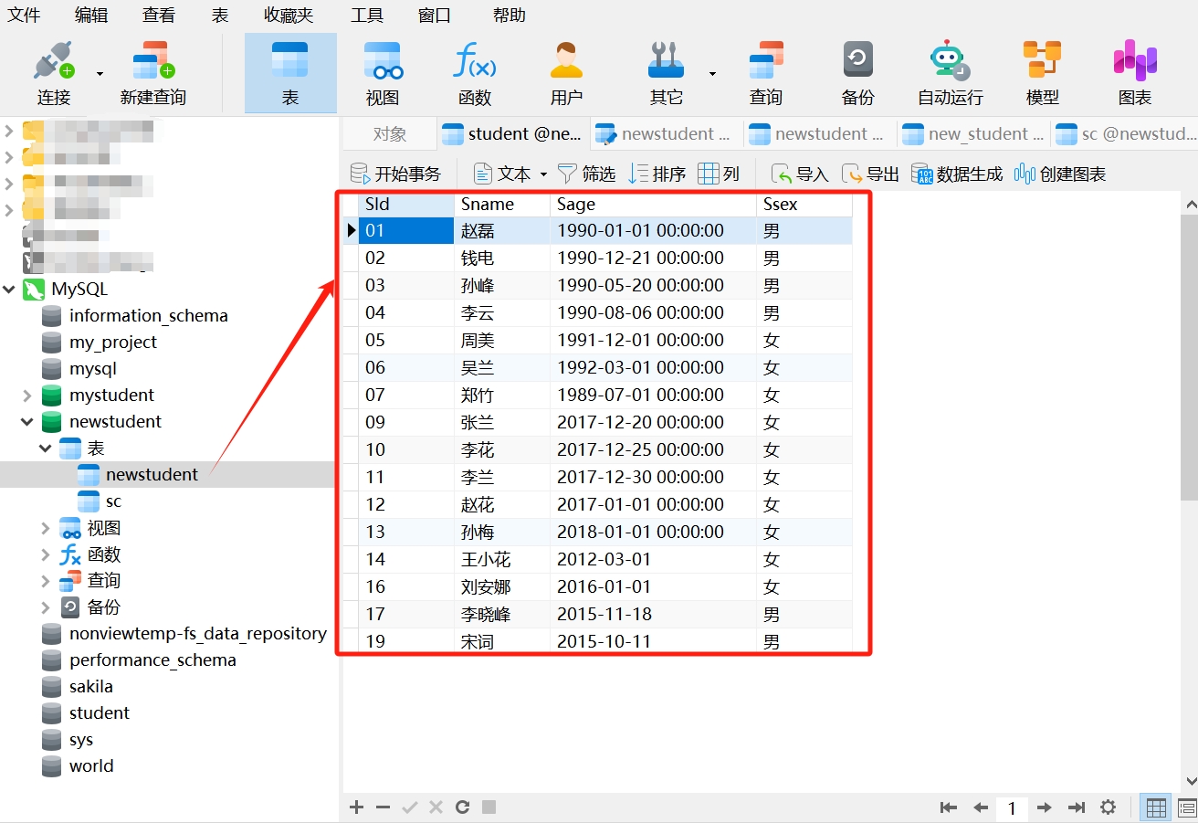Viewport: 1198px width, 823px height.
Task: Click the 函数 (Function) toolbar icon
Action: (475, 73)
